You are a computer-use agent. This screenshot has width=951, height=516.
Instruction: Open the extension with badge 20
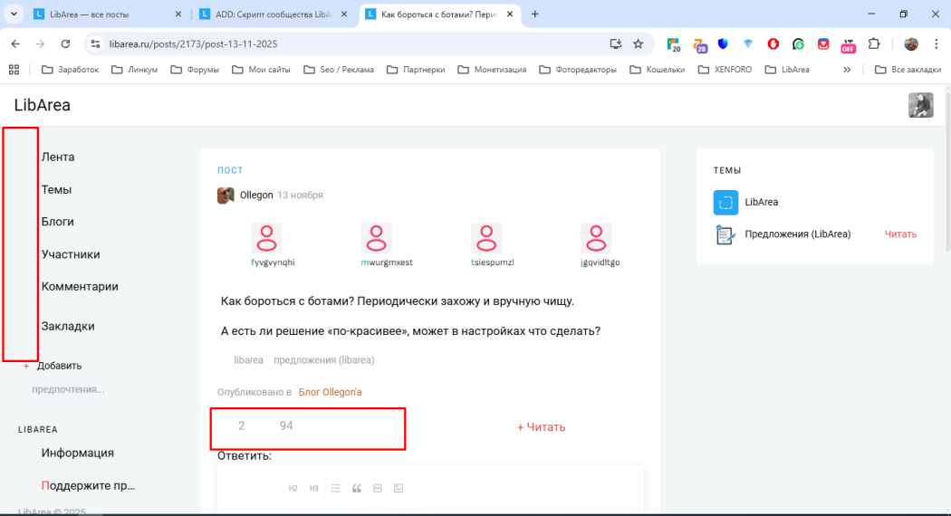pyautogui.click(x=674, y=44)
